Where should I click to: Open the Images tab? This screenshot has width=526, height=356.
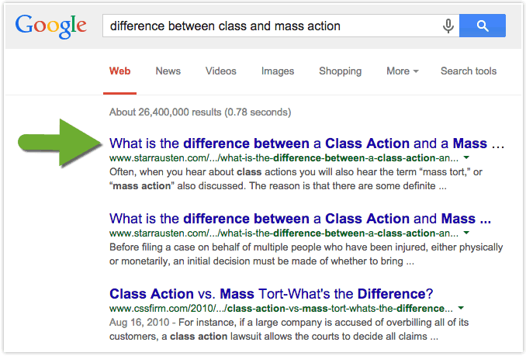point(278,71)
